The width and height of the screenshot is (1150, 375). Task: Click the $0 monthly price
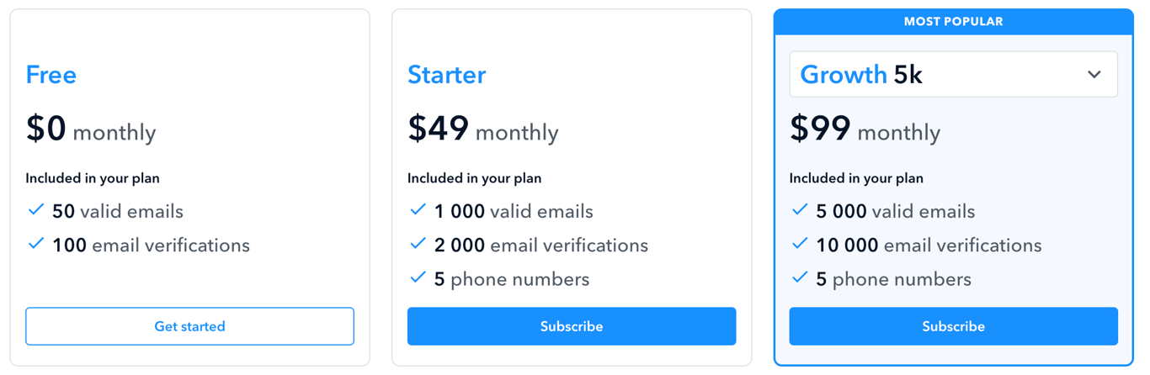click(x=91, y=129)
